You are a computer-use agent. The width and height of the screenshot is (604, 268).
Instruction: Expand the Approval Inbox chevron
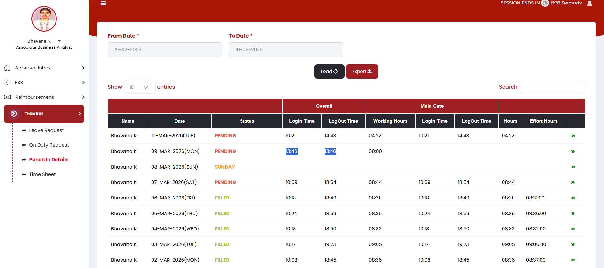click(x=83, y=68)
